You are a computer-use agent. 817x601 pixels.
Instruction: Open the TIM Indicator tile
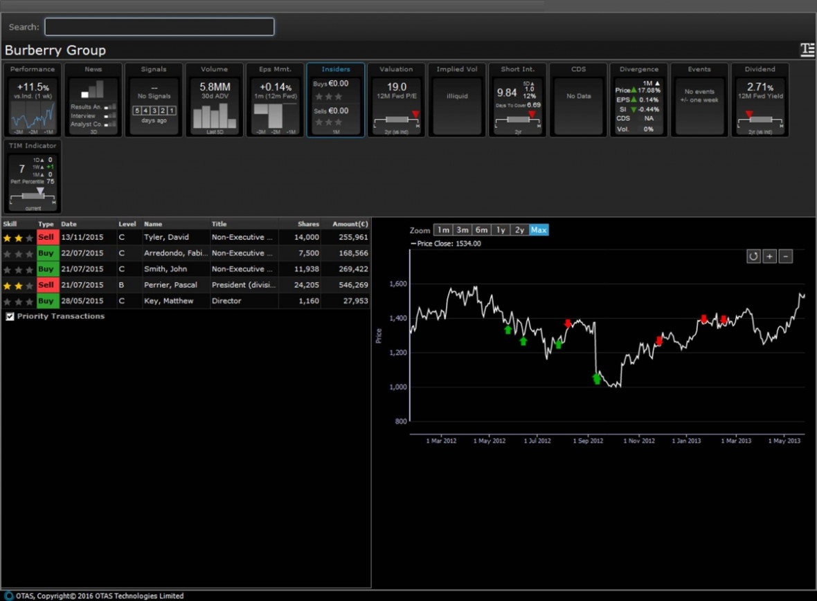click(33, 176)
